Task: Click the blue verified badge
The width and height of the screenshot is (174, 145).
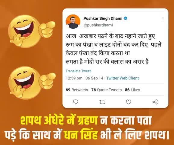Action: 126,18
